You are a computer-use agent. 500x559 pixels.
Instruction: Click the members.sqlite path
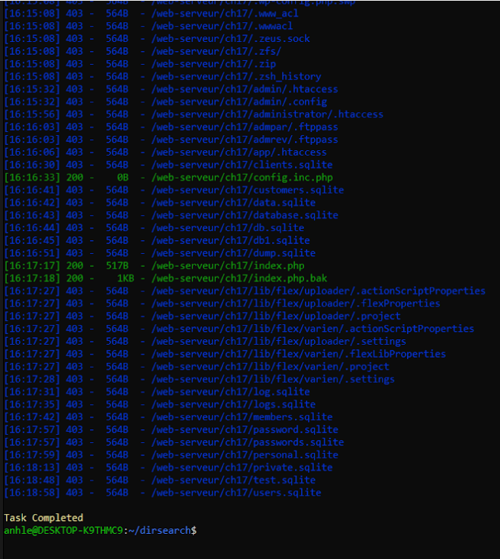pos(242,417)
